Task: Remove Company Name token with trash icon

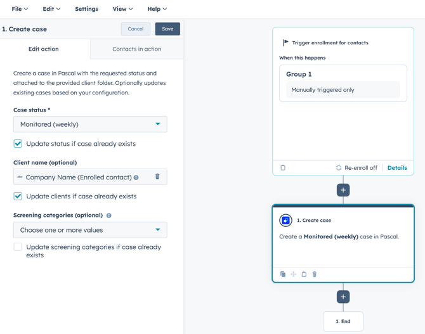Action: 157,177
